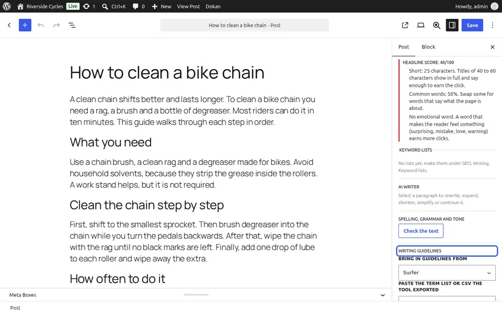The height and width of the screenshot is (314, 502).
Task: Select the 'Clean the chain step by step' heading
Action: pyautogui.click(x=146, y=205)
